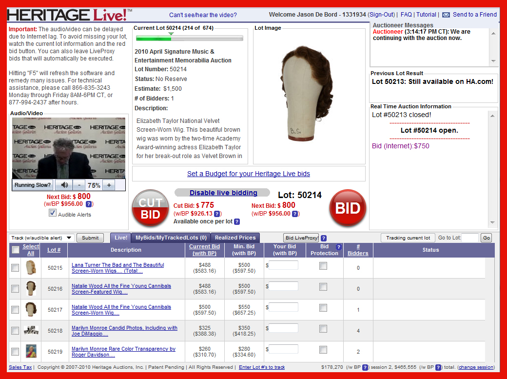Click Enter Lot #'s to track link
Screen dimensions: 507x379
(x=262, y=367)
